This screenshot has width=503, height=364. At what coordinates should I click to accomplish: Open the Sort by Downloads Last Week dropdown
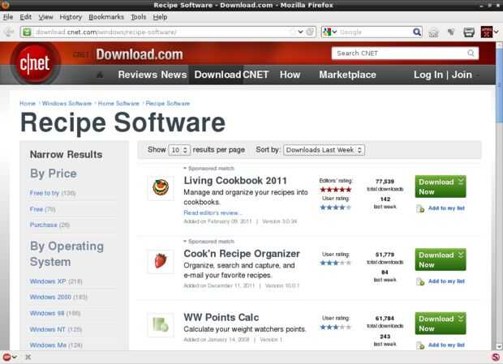click(x=324, y=150)
